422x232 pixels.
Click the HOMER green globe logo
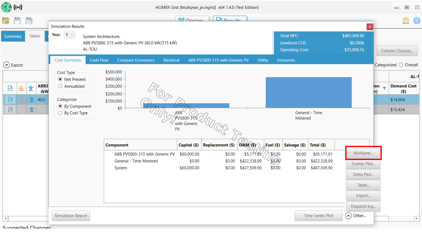coord(6,7)
